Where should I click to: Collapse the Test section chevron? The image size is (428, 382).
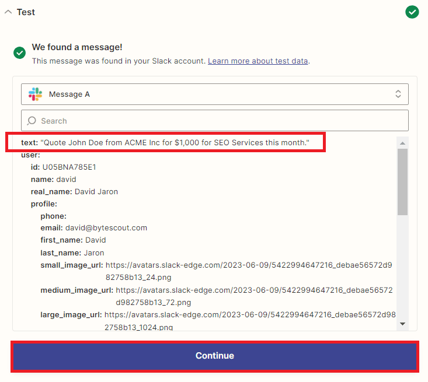point(8,12)
